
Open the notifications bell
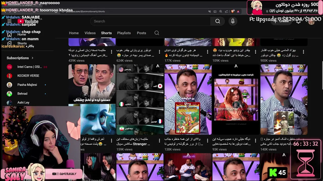pos(298,21)
